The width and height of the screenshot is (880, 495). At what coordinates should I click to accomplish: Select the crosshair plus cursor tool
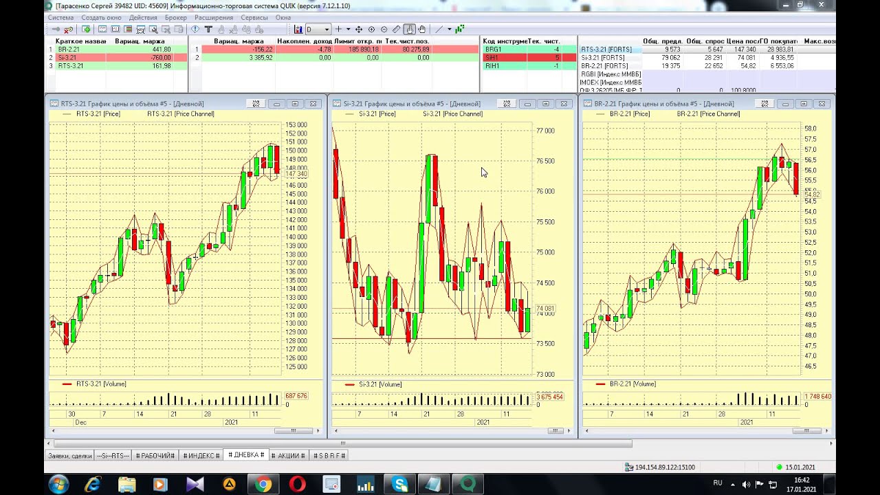point(338,30)
